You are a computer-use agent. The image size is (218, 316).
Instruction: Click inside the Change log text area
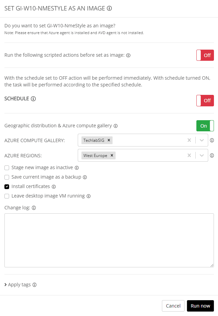coord(109,240)
